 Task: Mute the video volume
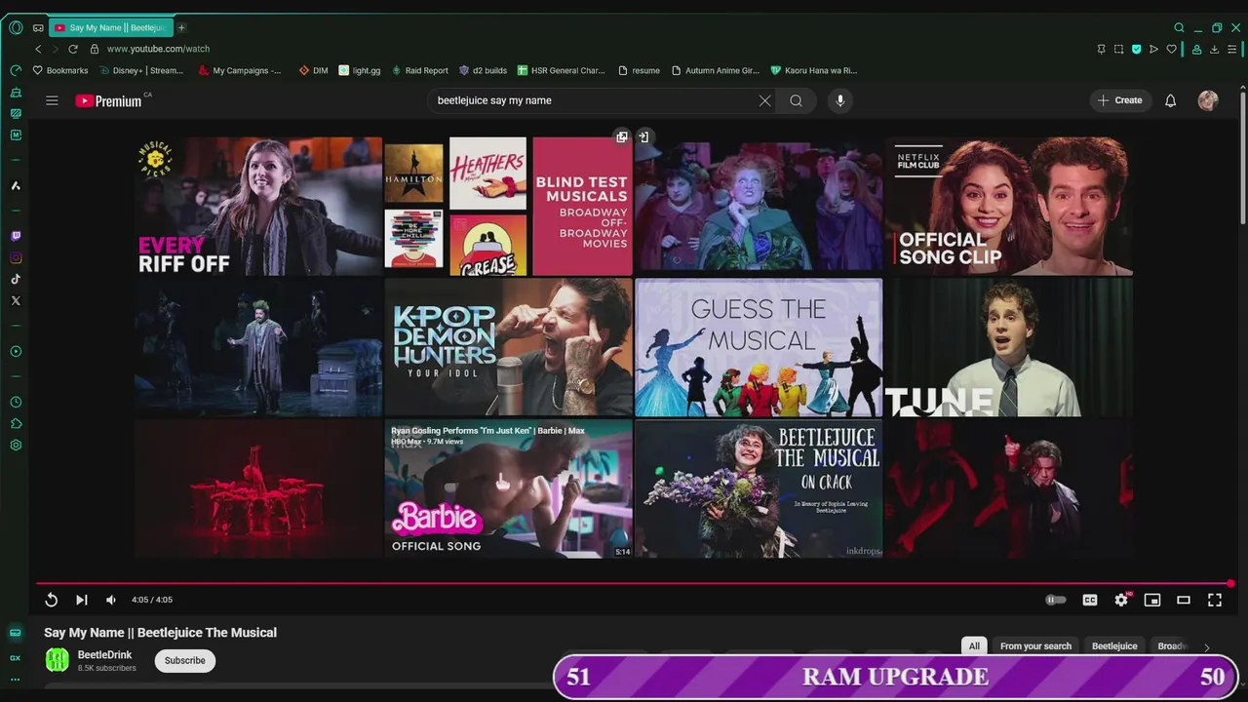pos(111,600)
